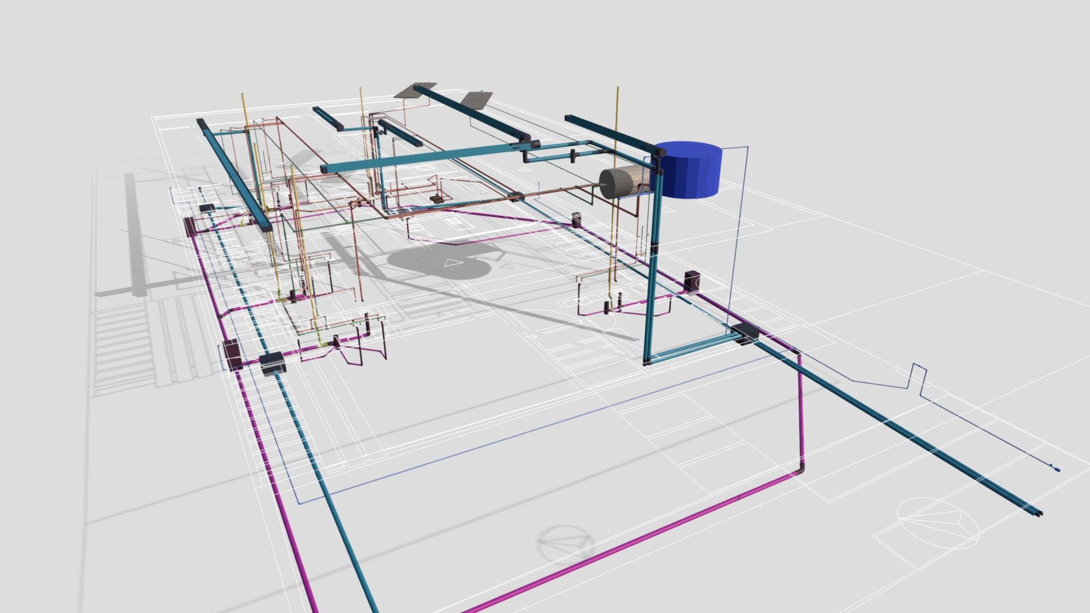Select the white triangle inside the tank shadow
This screenshot has height=613, width=1090.
[x=452, y=262]
